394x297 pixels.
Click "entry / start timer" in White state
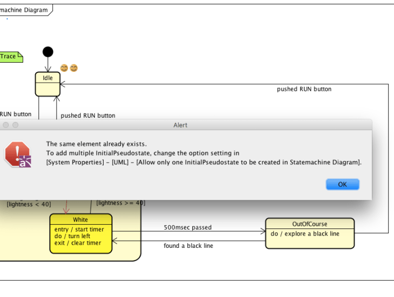[x=79, y=230]
